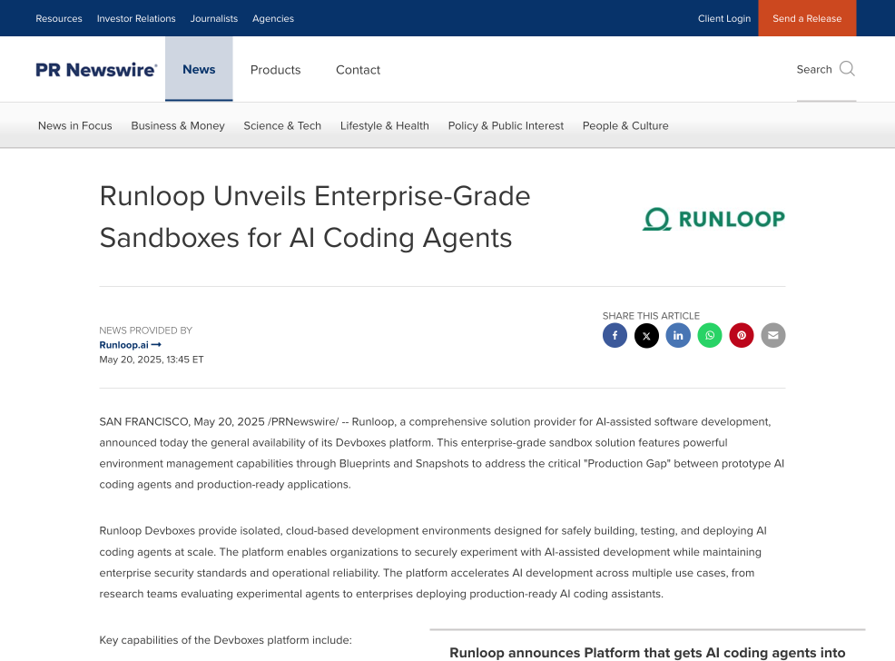Open the Journalists page

click(x=214, y=17)
